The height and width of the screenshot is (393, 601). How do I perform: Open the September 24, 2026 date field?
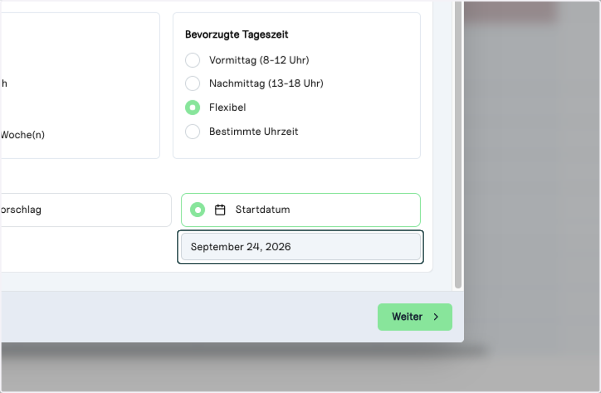point(300,246)
